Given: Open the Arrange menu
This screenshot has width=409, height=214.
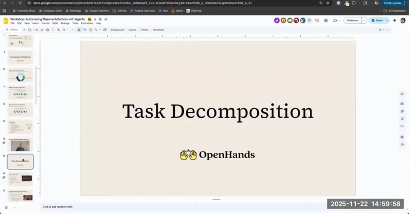Looking at the screenshot, I should [x=65, y=23].
